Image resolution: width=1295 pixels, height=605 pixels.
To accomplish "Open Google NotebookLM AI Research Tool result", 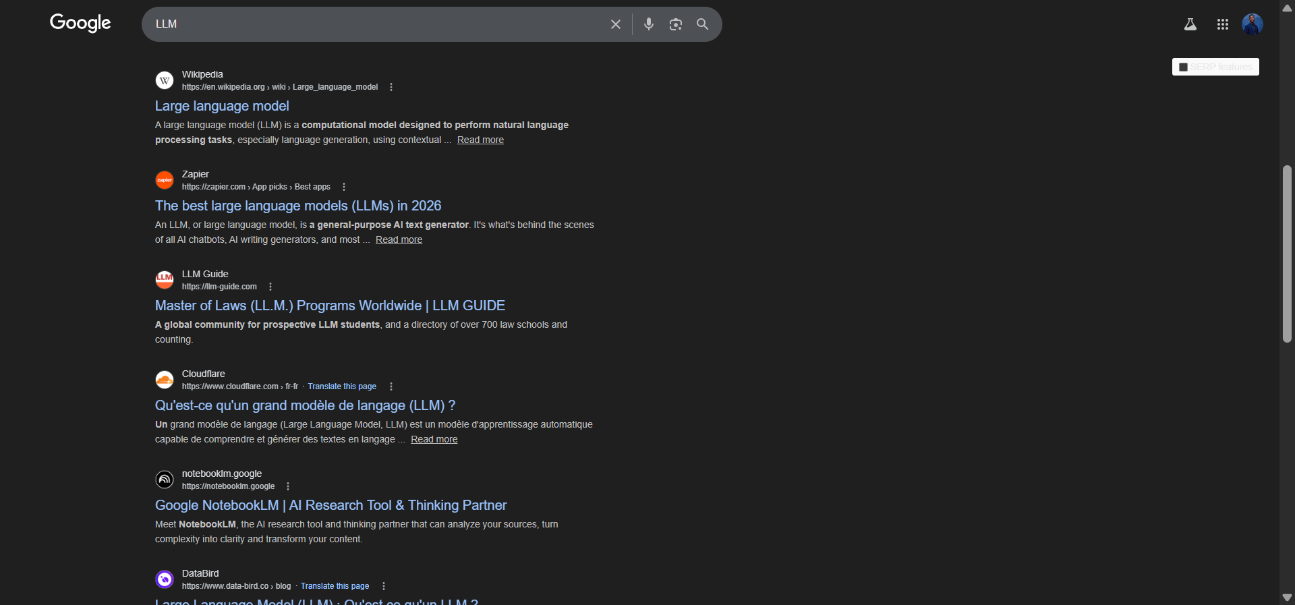I will [x=330, y=505].
